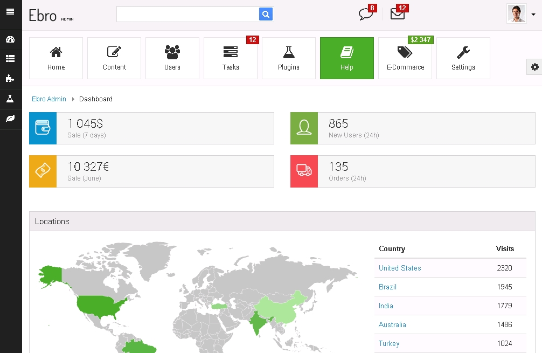Open the gear settings panel on right
The width and height of the screenshot is (542, 353).
pyautogui.click(x=534, y=67)
